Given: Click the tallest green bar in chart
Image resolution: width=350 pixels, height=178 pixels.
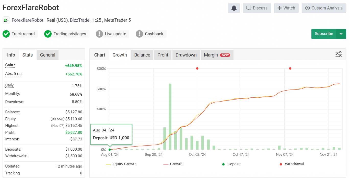Looking at the screenshot, I should [x=170, y=117].
